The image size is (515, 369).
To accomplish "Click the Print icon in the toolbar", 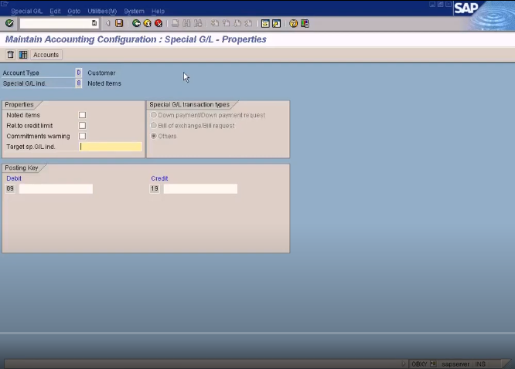I will pyautogui.click(x=176, y=23).
